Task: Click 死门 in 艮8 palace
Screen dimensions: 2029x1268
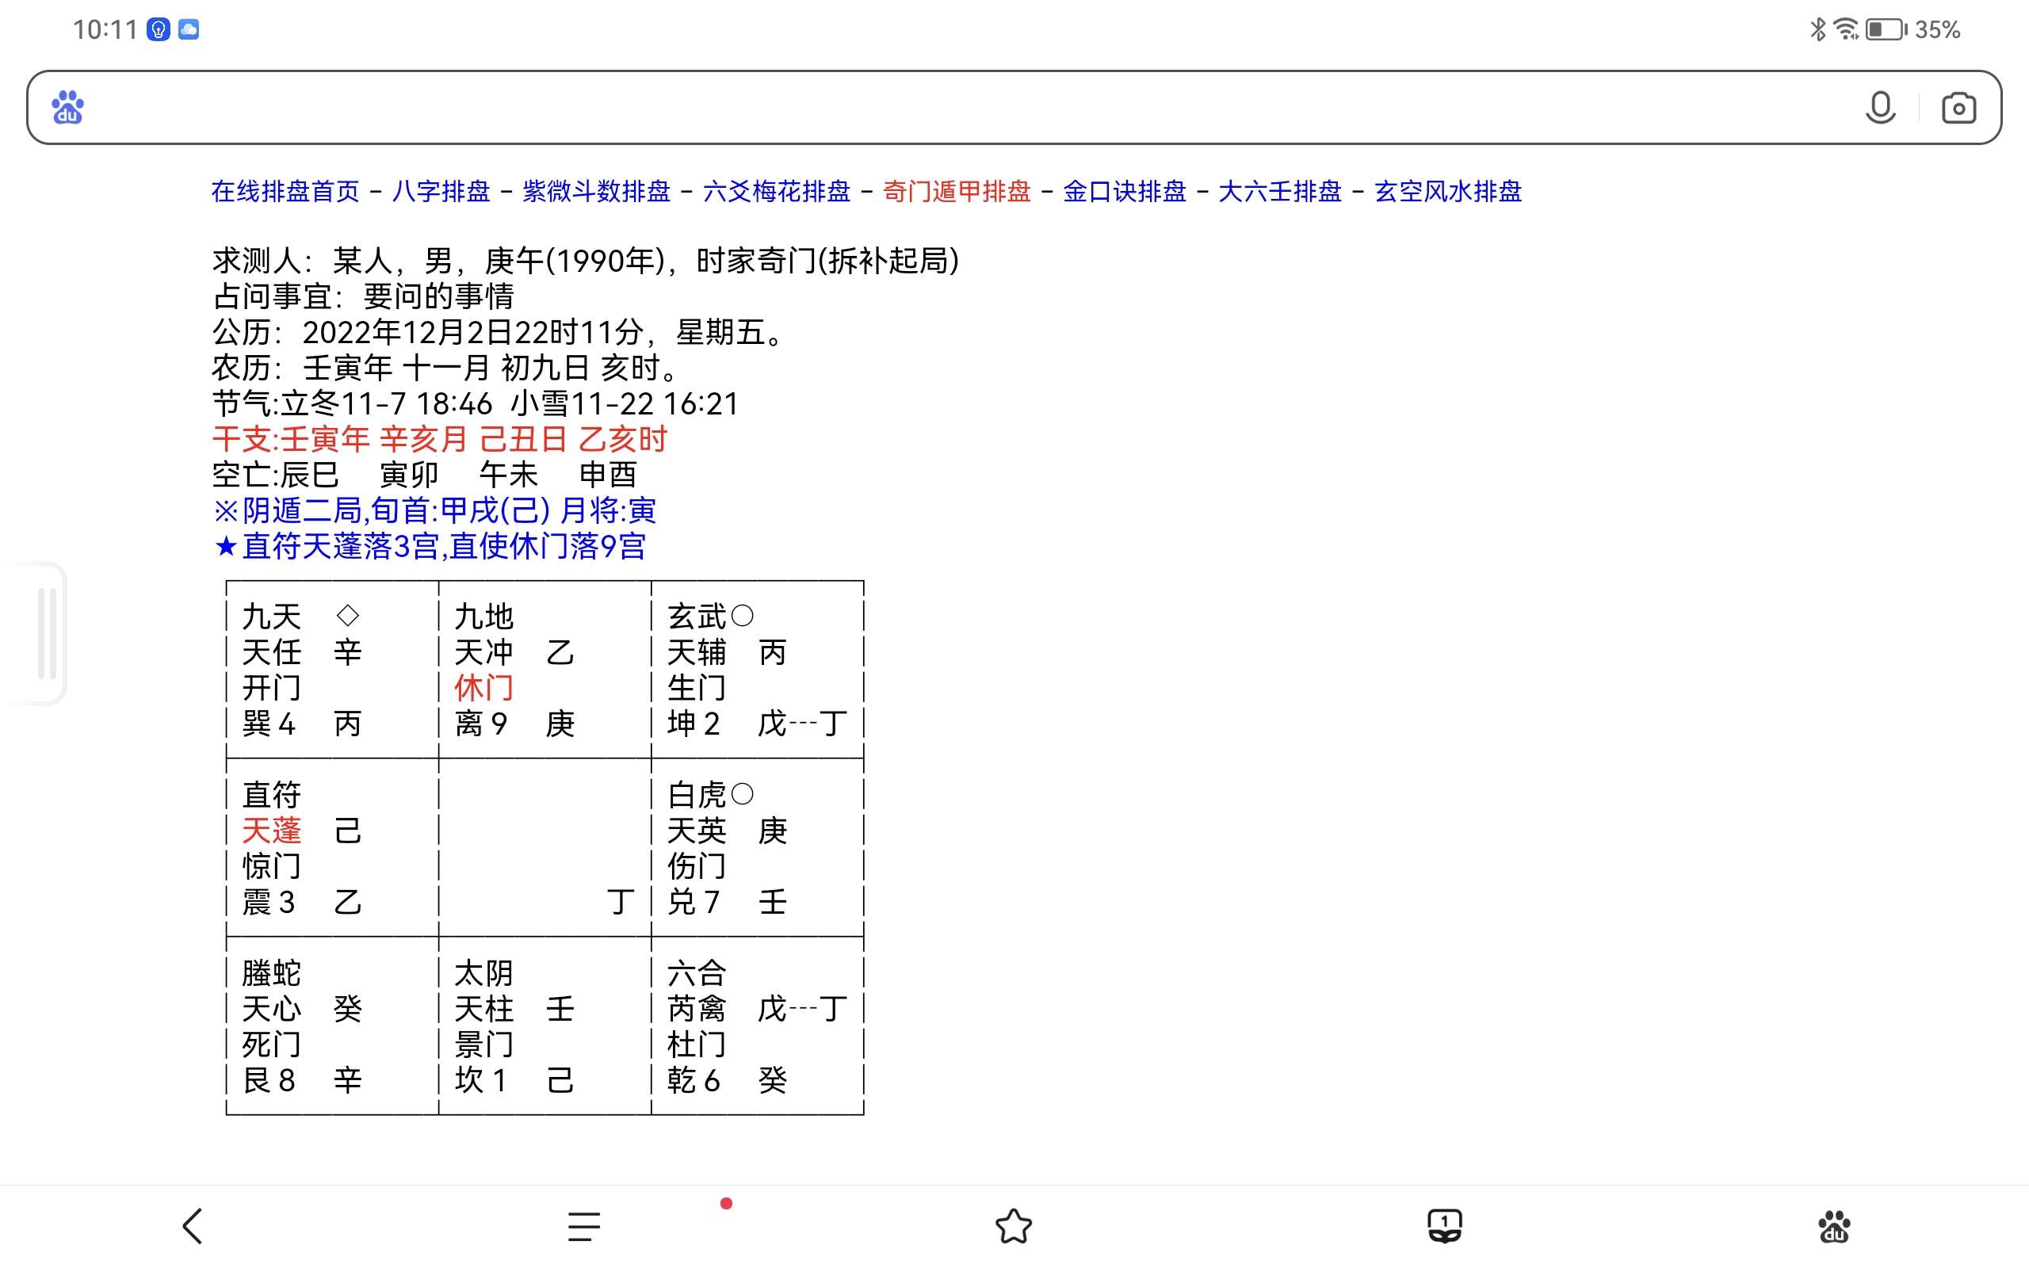Action: pyautogui.click(x=271, y=1045)
